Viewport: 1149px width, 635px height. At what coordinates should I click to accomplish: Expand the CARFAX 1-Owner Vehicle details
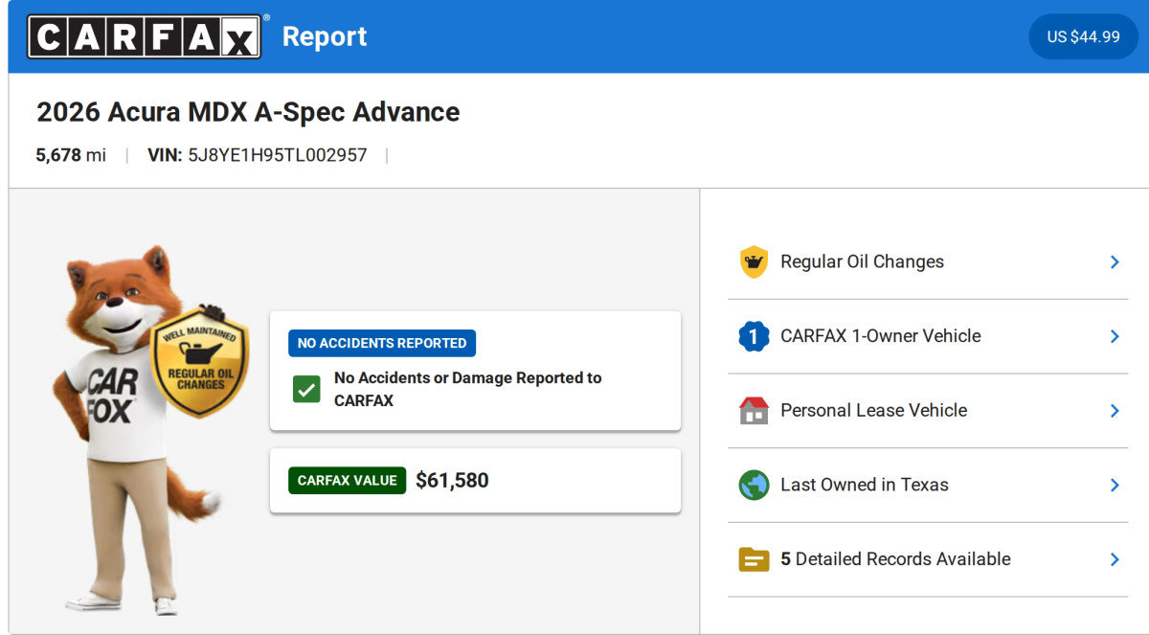click(x=1114, y=335)
